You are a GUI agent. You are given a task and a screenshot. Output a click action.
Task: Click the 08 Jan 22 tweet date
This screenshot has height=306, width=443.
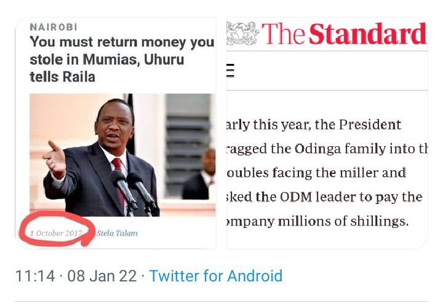[x=102, y=276]
